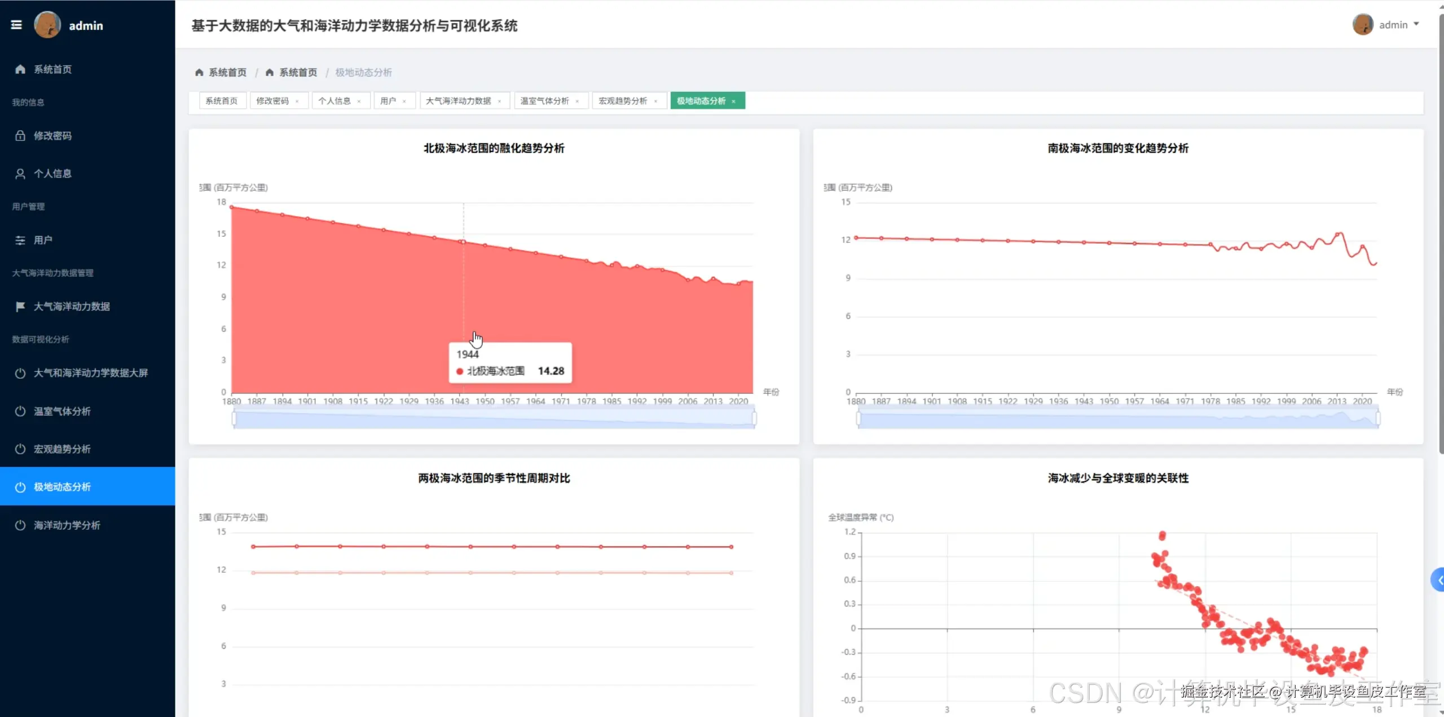Screen dimensions: 1444x717
Task: Click the sliders icon next to 用户
Action: [x=20, y=240]
